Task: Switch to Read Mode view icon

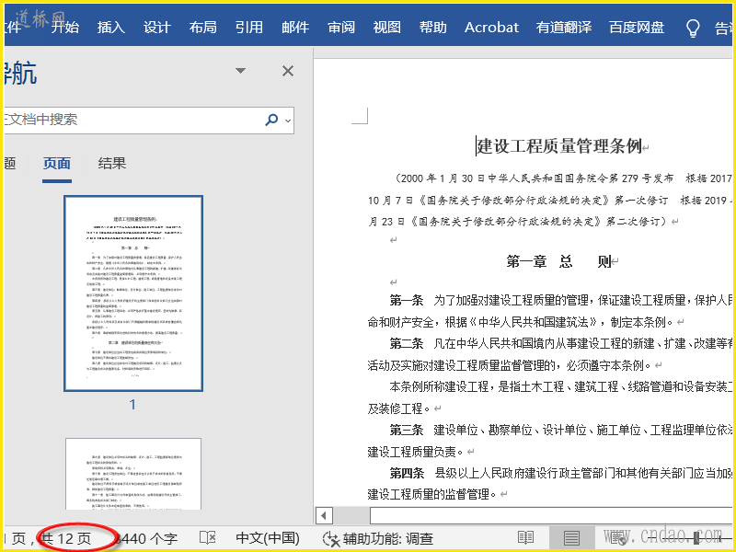Action: click(x=525, y=538)
